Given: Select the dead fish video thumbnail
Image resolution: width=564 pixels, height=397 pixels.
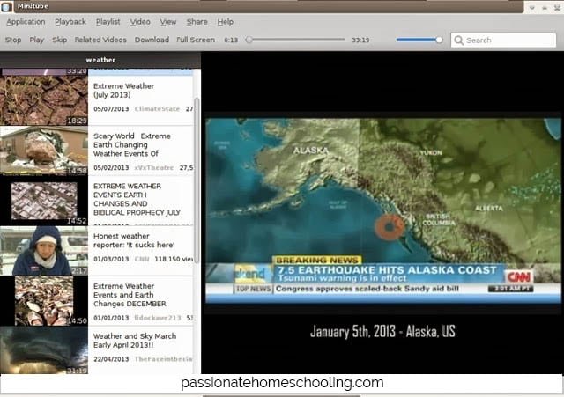Looking at the screenshot, I should 44,301.
